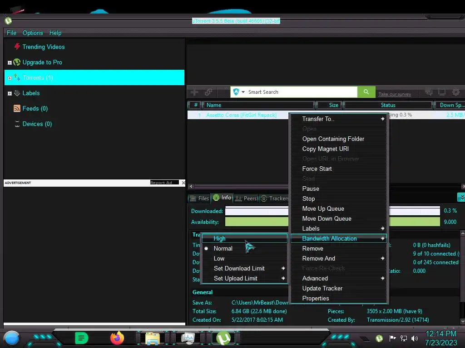The width and height of the screenshot is (465, 348).
Task: Click Remove in context menu
Action: [339, 249]
